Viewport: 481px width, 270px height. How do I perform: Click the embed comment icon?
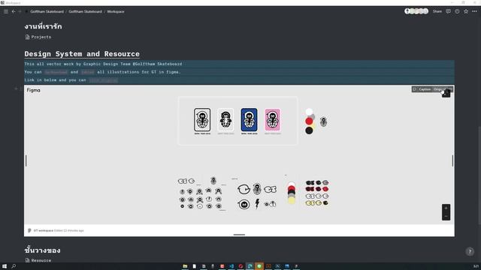point(415,89)
